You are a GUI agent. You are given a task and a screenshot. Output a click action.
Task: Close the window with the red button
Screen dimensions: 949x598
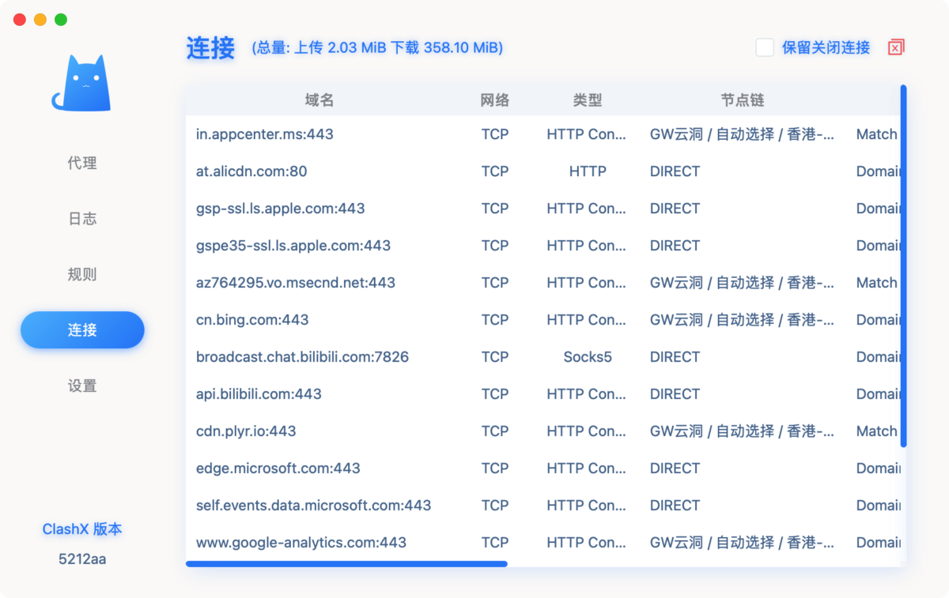[x=20, y=20]
